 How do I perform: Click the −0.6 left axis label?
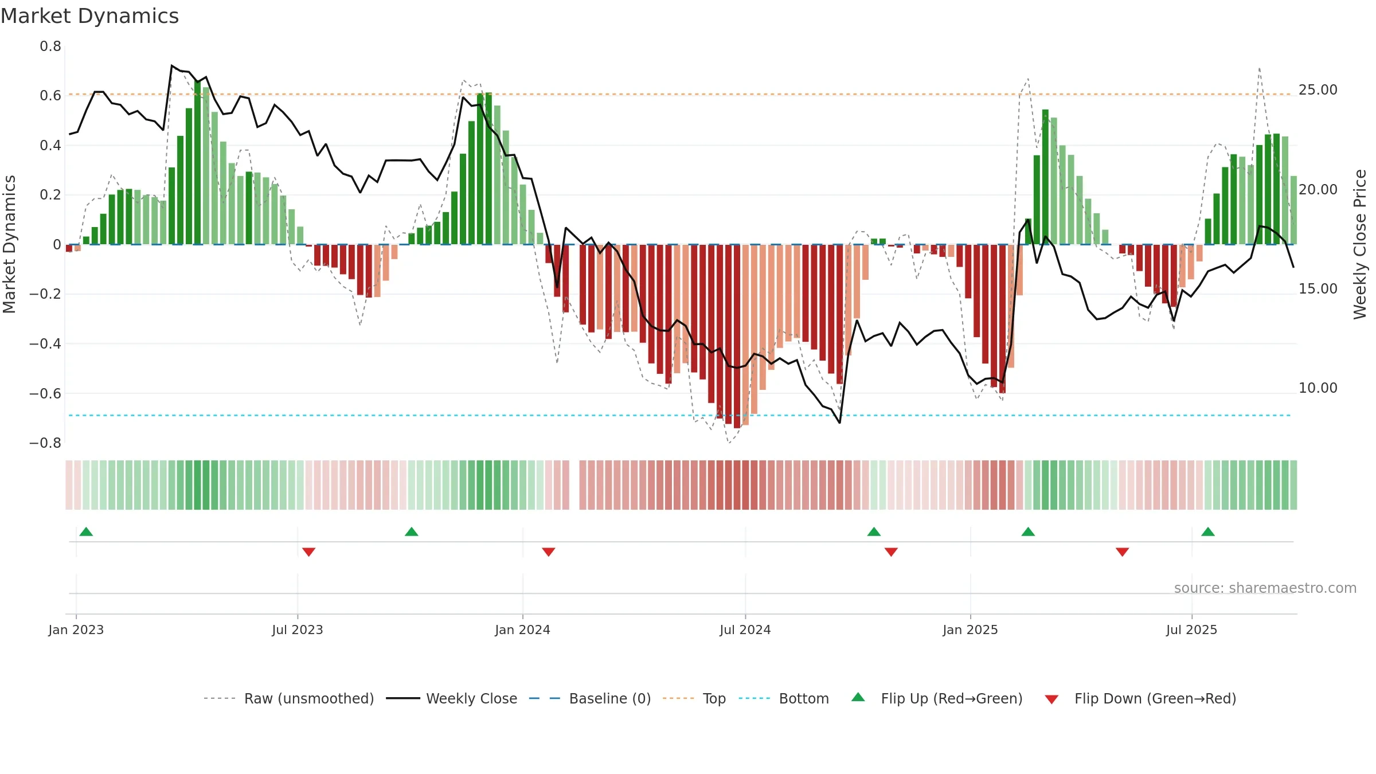click(x=45, y=393)
